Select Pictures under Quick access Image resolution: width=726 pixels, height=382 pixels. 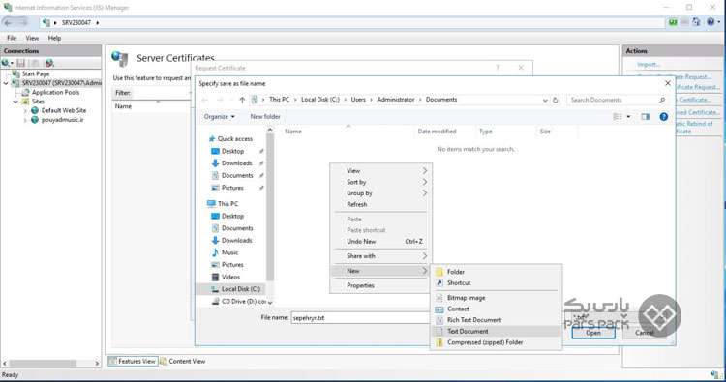point(232,188)
